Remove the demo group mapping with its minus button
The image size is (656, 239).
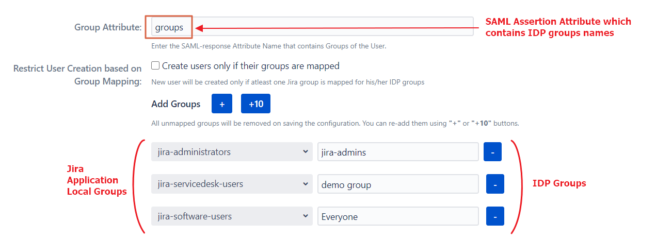[x=495, y=184]
